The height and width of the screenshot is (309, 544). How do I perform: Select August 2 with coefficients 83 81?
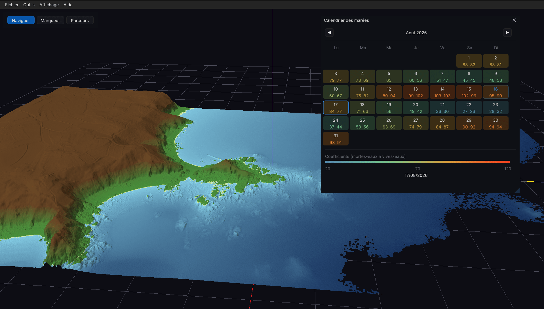495,61
